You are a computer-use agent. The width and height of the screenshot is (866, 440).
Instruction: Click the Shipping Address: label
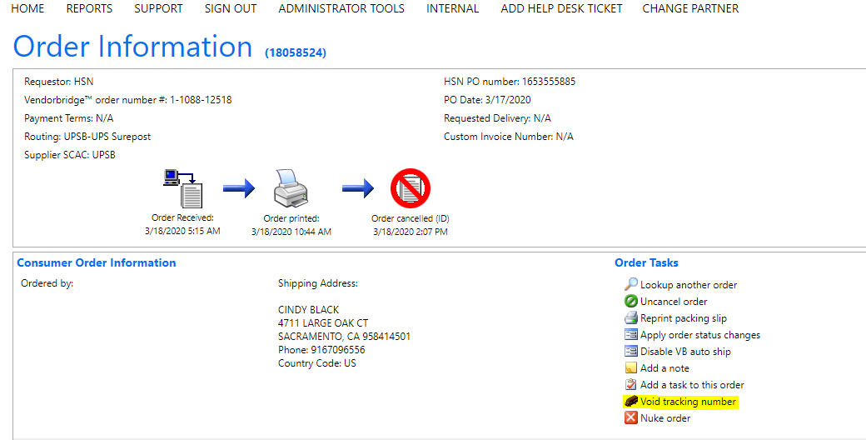point(317,283)
